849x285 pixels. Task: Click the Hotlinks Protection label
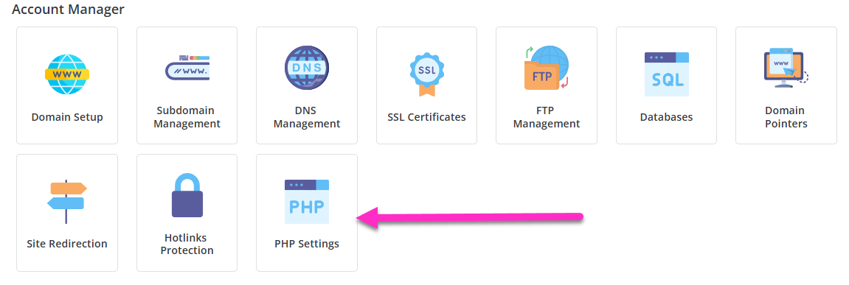(x=187, y=244)
